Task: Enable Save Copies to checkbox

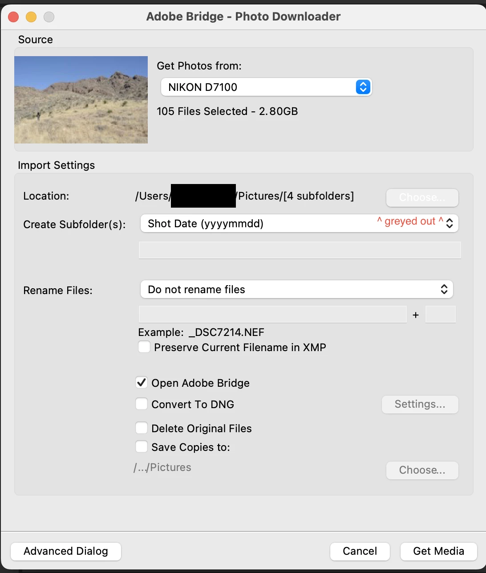Action: coord(142,447)
